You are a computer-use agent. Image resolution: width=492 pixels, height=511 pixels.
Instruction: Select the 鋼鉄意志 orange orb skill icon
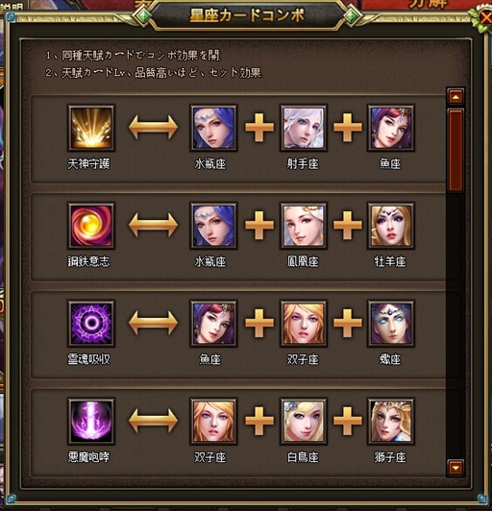click(x=91, y=226)
